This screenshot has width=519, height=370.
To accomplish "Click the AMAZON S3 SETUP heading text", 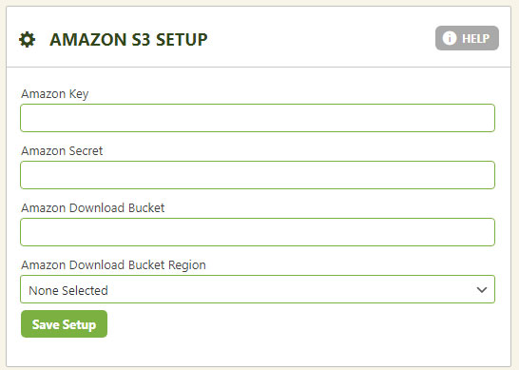I will click(128, 39).
